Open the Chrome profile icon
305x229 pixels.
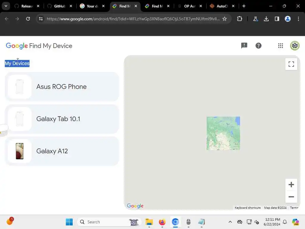[288, 19]
